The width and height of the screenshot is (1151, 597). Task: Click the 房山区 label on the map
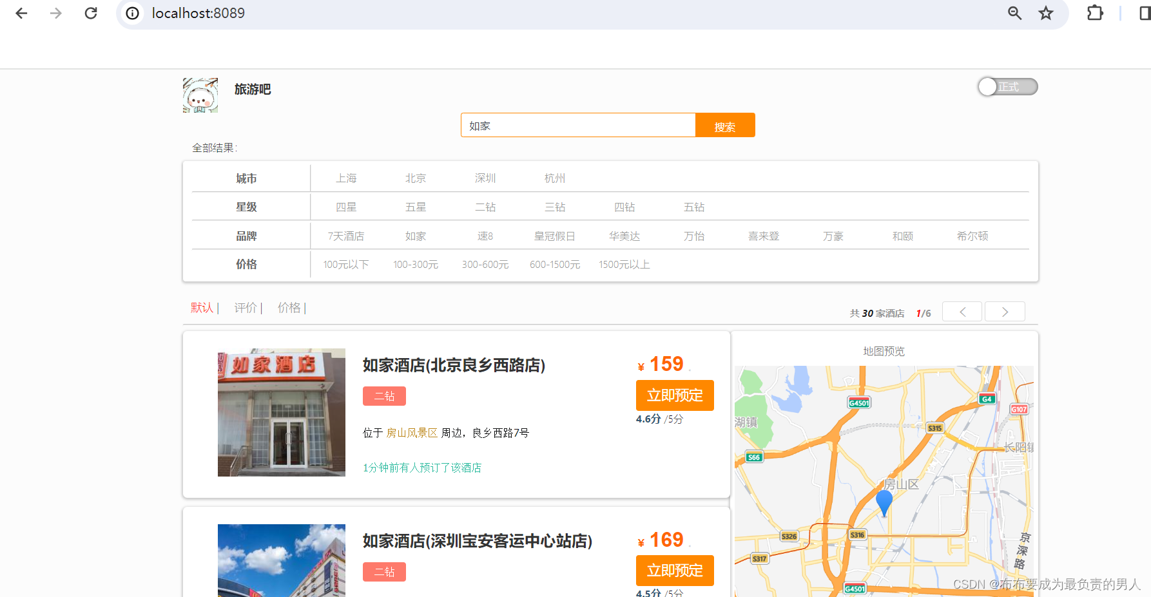[901, 484]
